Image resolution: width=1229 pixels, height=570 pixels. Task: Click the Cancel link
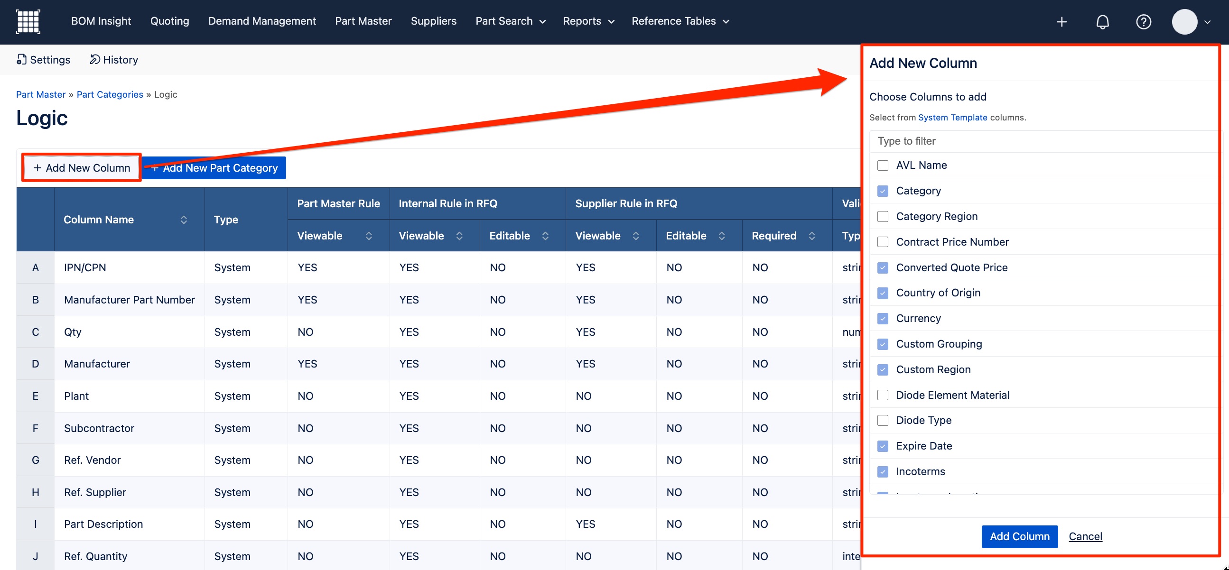point(1085,537)
